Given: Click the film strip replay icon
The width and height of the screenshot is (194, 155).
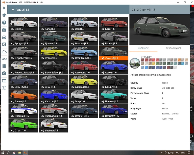Looking at the screenshot, I should click(4, 66).
